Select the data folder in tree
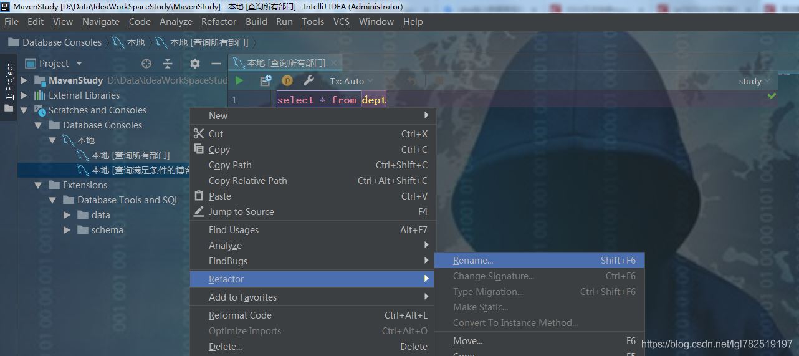The image size is (799, 356). 100,215
